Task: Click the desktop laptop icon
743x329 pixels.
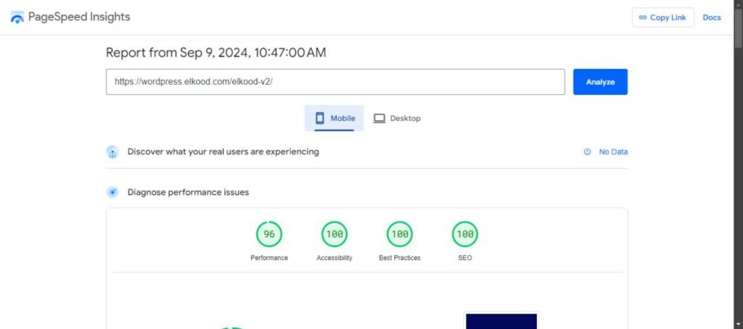Action: pos(379,118)
